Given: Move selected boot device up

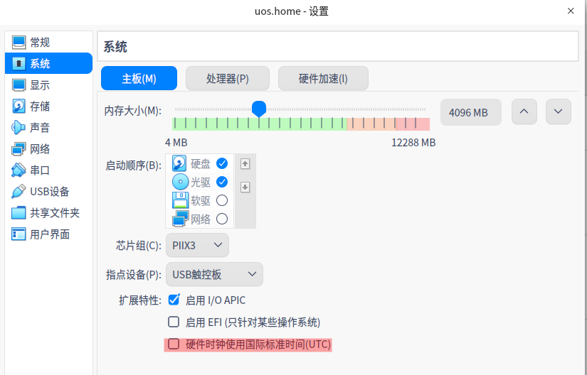Looking at the screenshot, I should click(x=245, y=164).
